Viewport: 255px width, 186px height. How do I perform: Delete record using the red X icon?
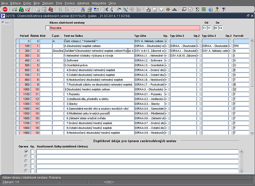pos(28,10)
